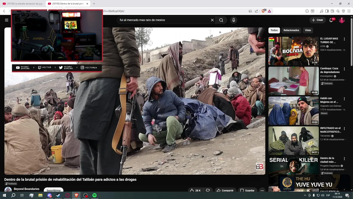Screen dimensions: 353x199
Task: Close the 'Dentro de la brutal prisión' tab
Action: pyautogui.click(x=87, y=4)
